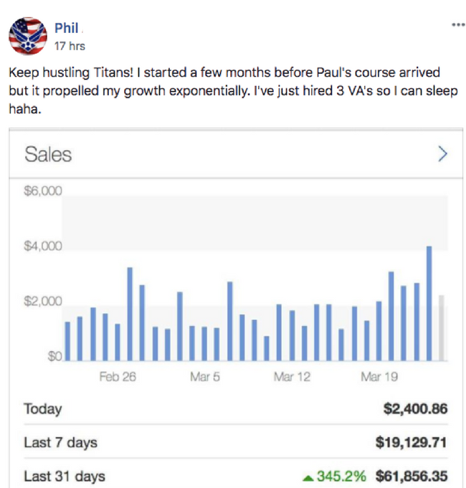Screen dimensions: 466x488
Task: Click the post text about hustling Titans
Action: coord(233,90)
